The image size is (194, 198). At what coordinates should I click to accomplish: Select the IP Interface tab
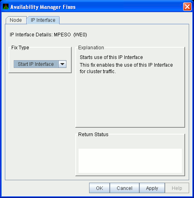[x=43, y=20]
